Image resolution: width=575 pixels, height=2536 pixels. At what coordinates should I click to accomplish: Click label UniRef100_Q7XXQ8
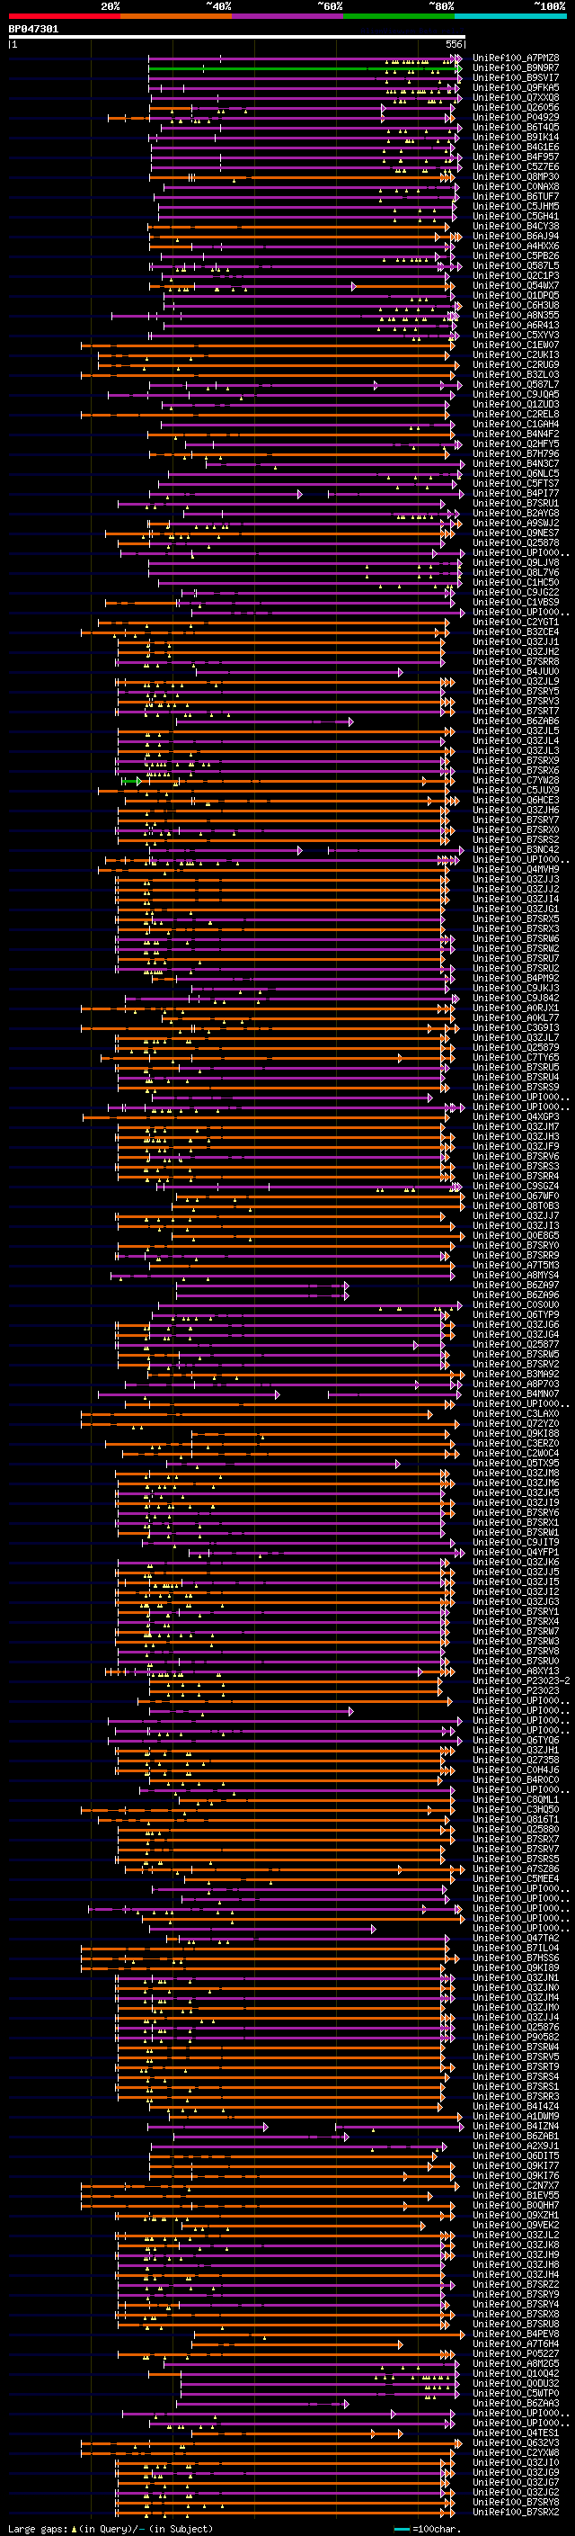(x=516, y=97)
